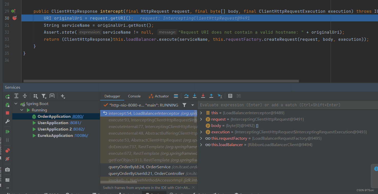Expand the 'execution' variable node
This screenshot has width=378, height=194.
201,132
